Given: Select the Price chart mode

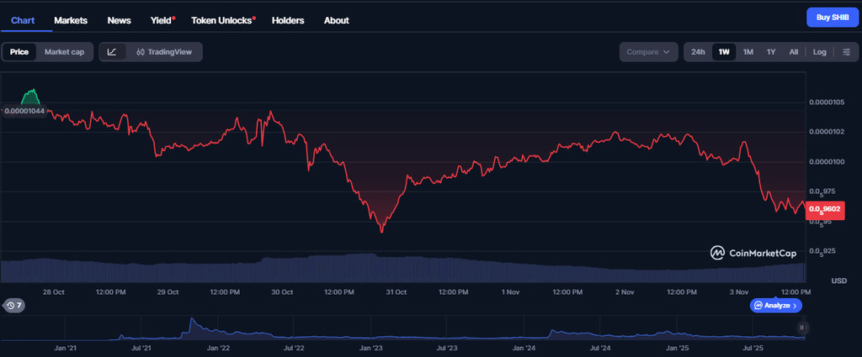Looking at the screenshot, I should coord(19,52).
